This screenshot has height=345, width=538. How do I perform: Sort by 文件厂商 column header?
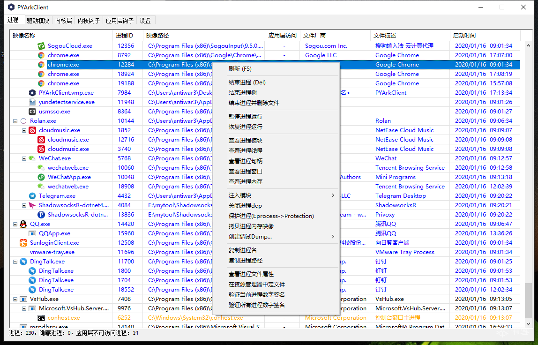tap(335, 35)
